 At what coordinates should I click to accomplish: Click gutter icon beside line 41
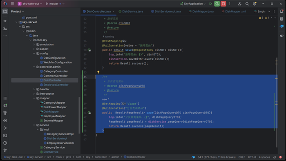(89, 113)
